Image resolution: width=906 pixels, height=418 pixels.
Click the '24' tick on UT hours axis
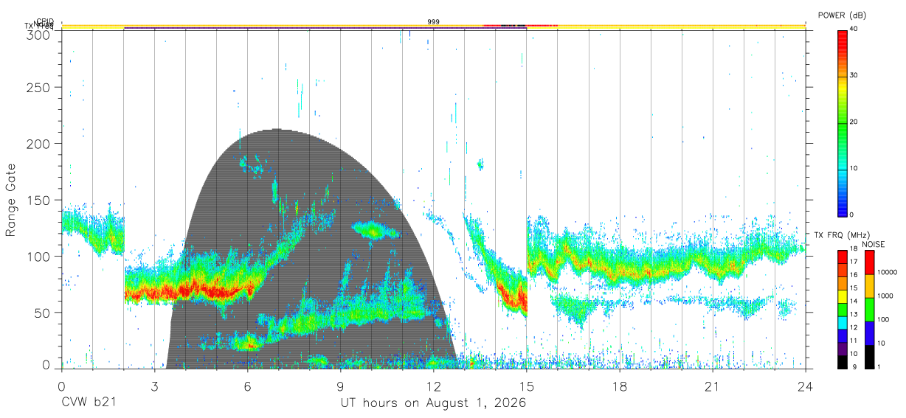coord(805,387)
